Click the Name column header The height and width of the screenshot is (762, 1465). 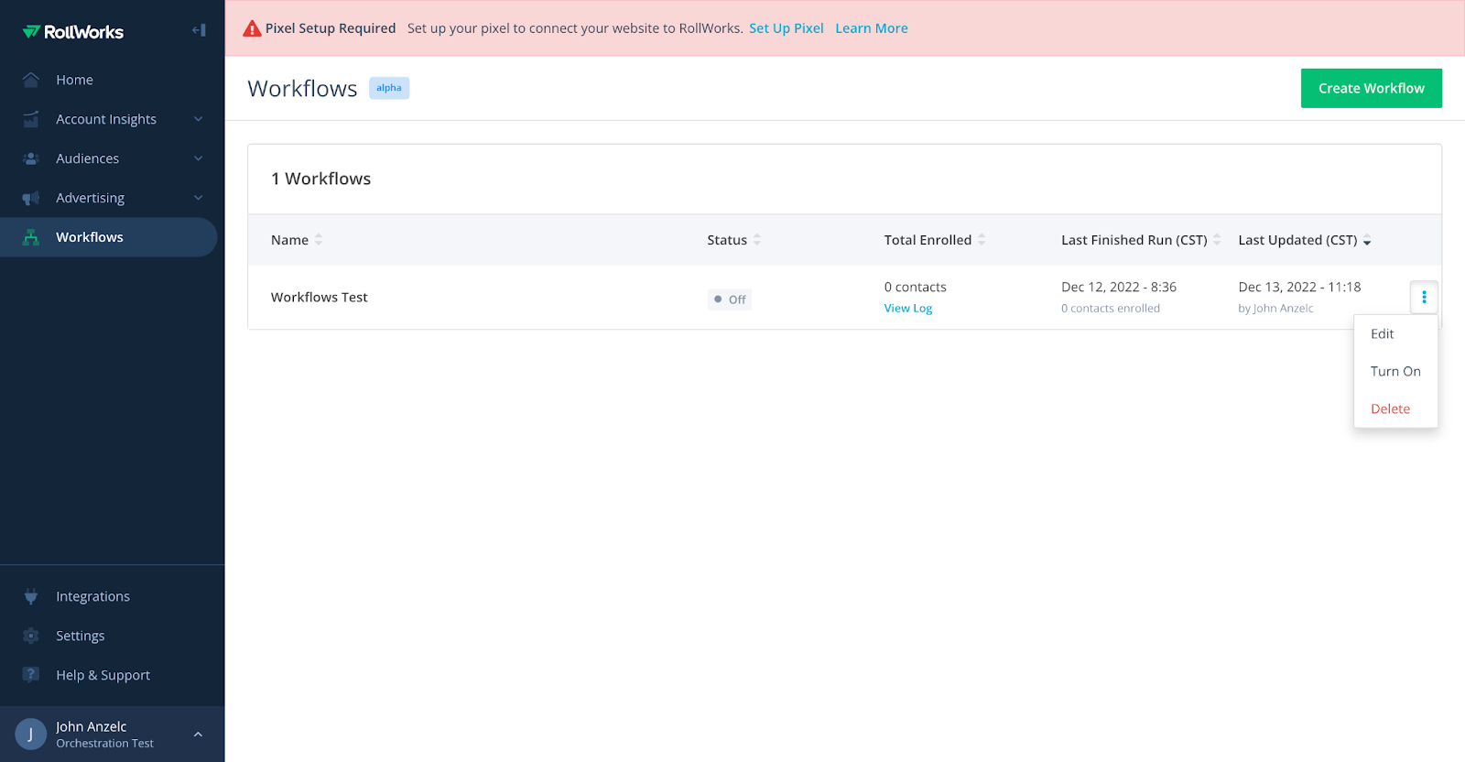point(289,240)
